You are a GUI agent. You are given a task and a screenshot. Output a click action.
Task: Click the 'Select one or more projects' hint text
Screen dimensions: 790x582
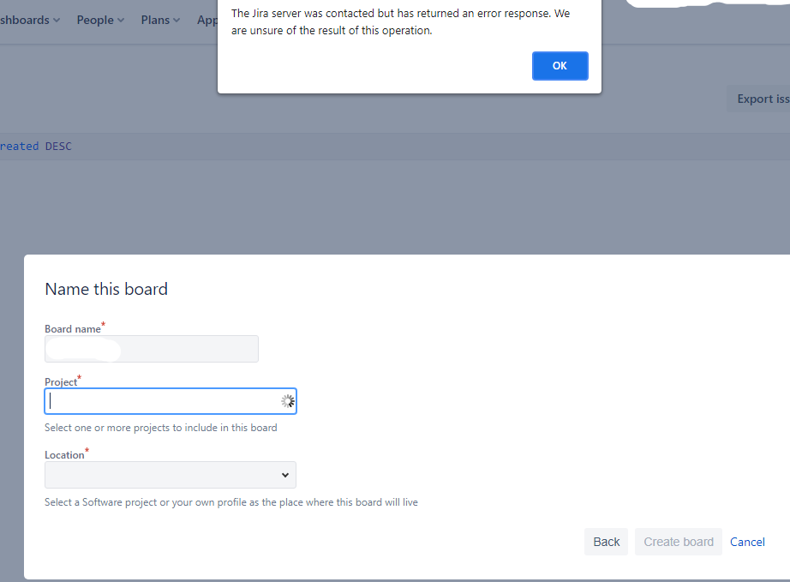[161, 428]
